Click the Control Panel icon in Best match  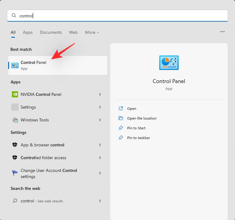[x=15, y=65]
